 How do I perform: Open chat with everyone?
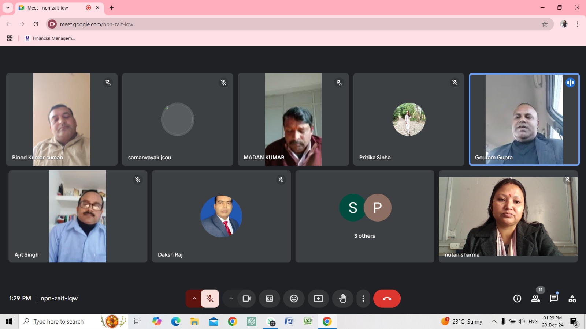pyautogui.click(x=554, y=299)
